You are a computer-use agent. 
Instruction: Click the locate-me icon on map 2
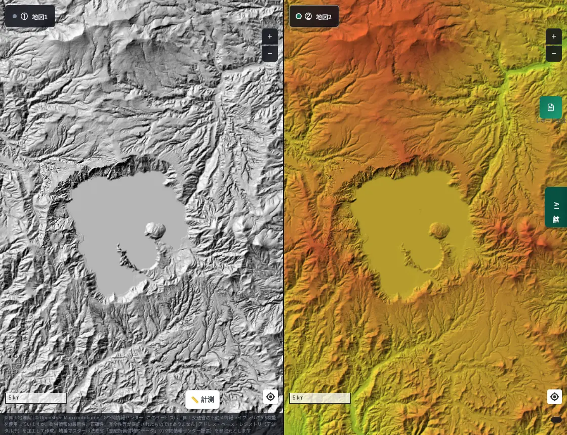[x=554, y=397]
